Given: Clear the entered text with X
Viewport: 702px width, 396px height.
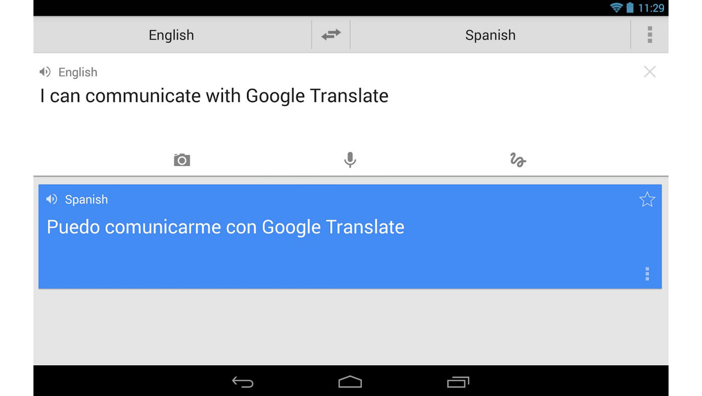Looking at the screenshot, I should pos(649,72).
